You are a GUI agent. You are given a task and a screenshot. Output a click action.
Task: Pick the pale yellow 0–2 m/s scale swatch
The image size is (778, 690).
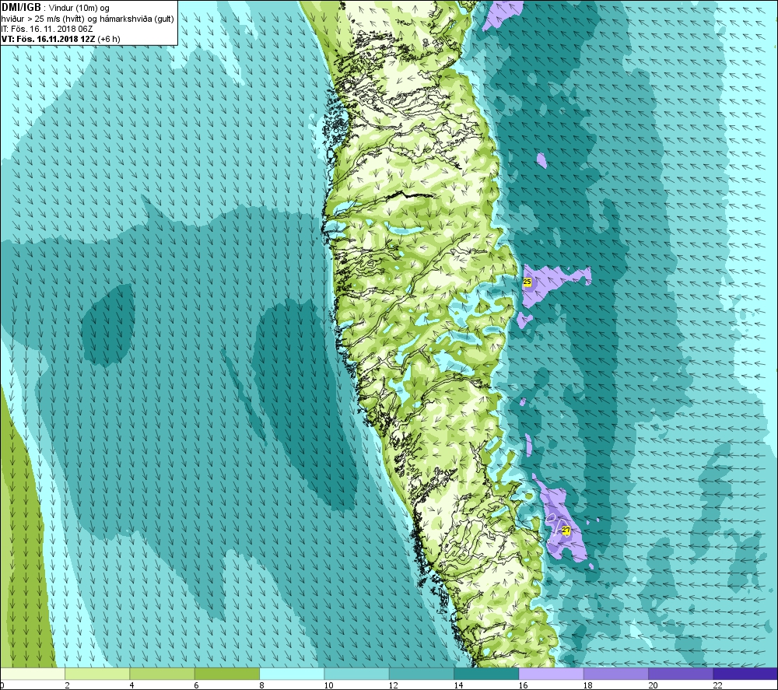[32, 674]
